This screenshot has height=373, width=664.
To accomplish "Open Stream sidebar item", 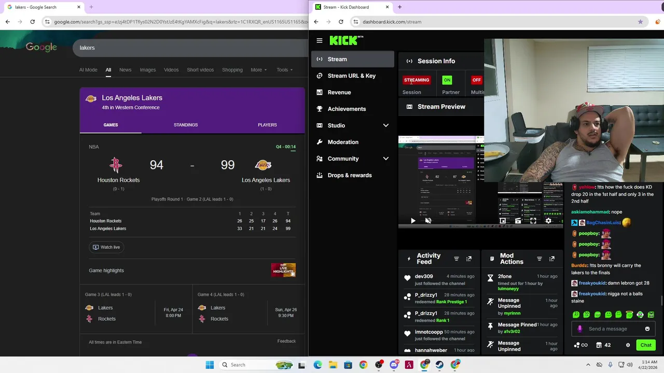I will (353, 59).
